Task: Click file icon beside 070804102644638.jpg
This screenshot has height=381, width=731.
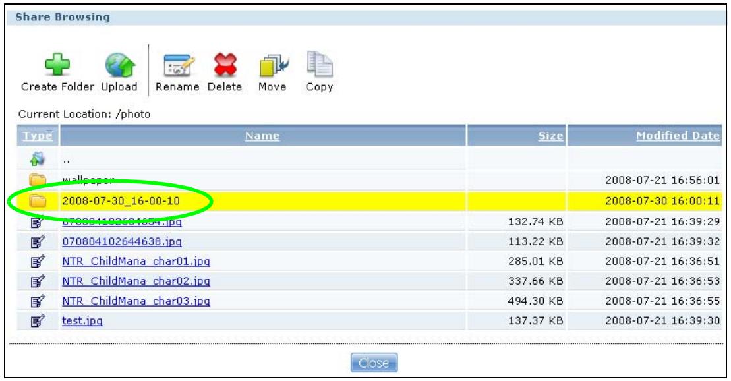Action: (38, 241)
